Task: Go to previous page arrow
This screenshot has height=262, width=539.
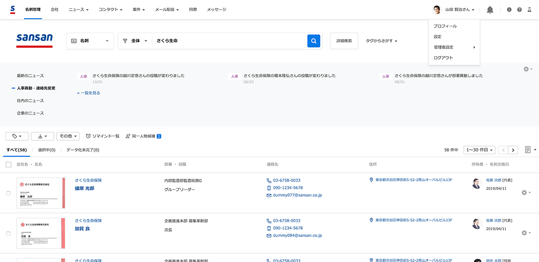Action: tap(503, 150)
